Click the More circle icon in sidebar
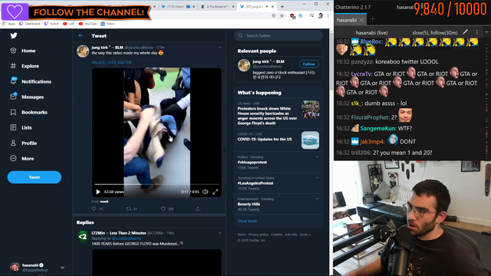Image resolution: width=491 pixels, height=276 pixels. (13, 159)
